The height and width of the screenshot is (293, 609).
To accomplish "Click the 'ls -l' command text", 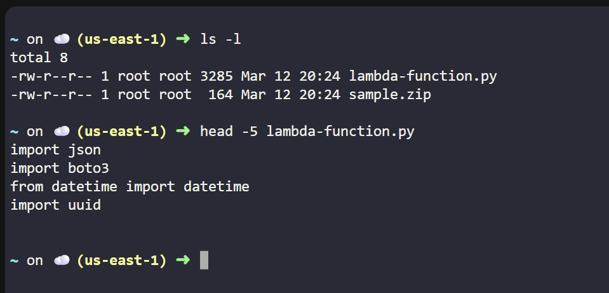I will pos(220,39).
